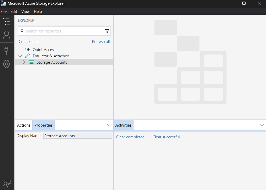Select the Activities tab
The image size is (266, 190).
(123, 125)
